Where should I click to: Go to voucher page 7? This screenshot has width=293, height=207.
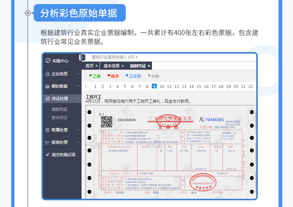[x=139, y=87]
